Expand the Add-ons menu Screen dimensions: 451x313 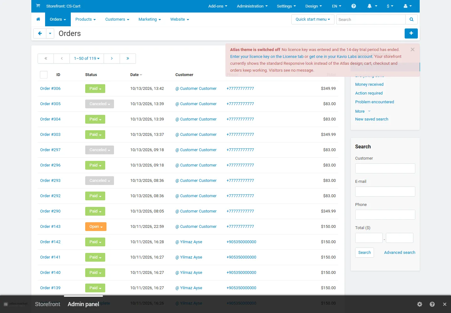(x=218, y=6)
